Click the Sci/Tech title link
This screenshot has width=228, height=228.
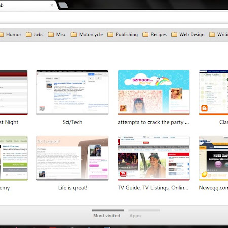tap(72, 122)
